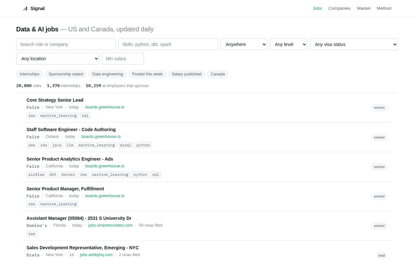
Task: Toggle the Sponsorship stated chip
Action: point(66,74)
